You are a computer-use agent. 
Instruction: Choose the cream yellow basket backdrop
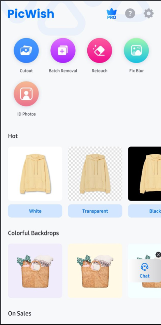(x=95, y=271)
